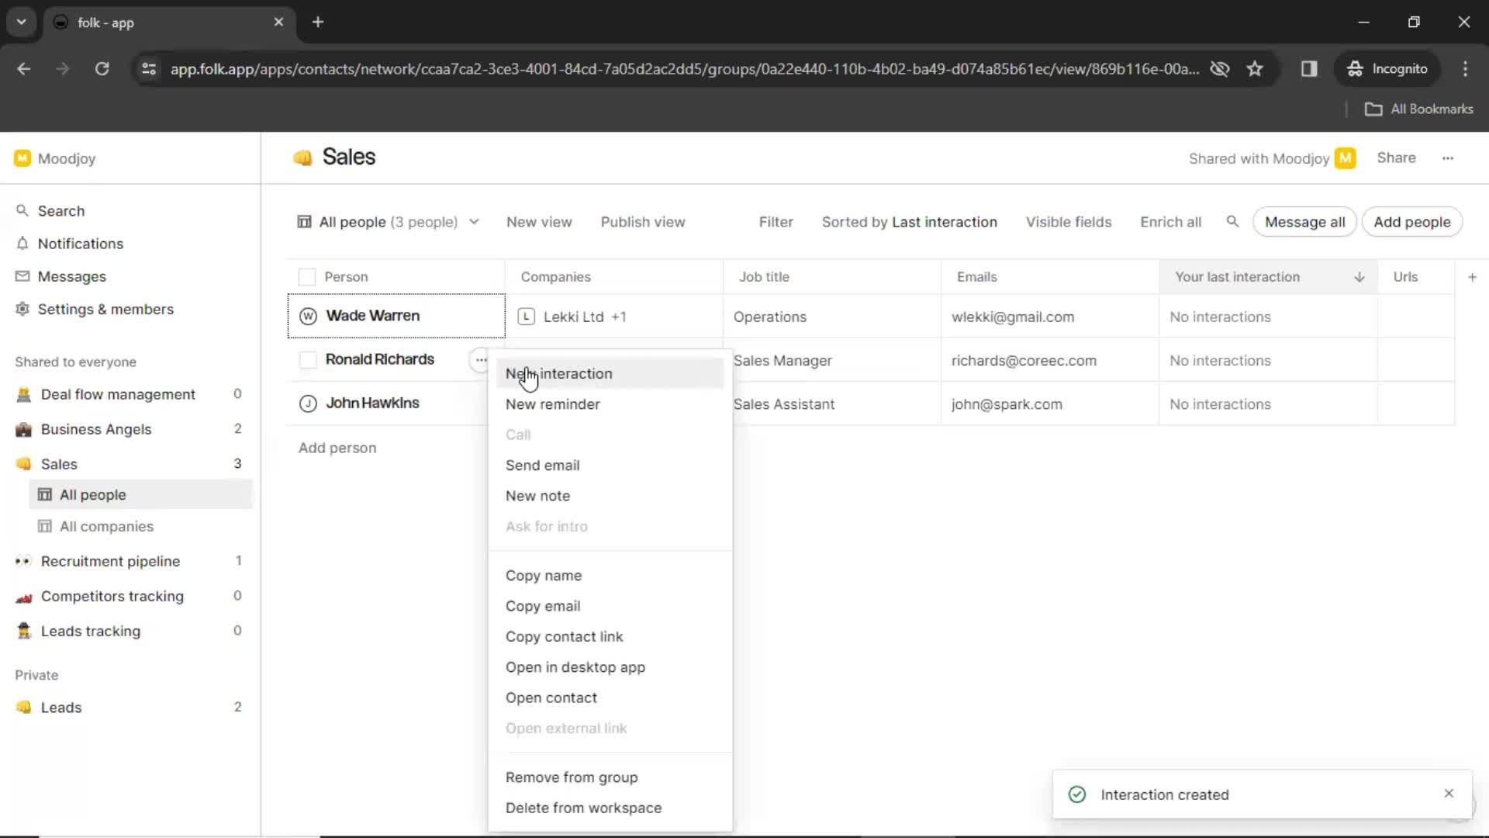Click the Message all button
The width and height of the screenshot is (1489, 838).
tap(1306, 222)
